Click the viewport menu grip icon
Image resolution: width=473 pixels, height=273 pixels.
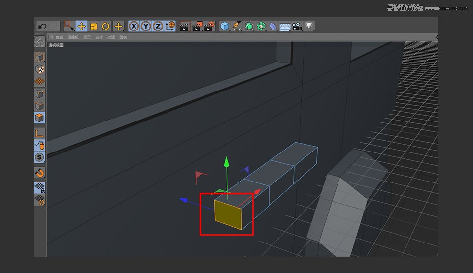tap(51, 37)
